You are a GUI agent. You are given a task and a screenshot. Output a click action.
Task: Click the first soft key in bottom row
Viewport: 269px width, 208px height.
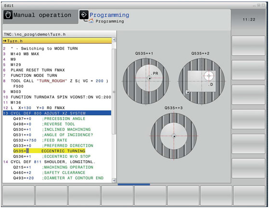tap(18, 195)
